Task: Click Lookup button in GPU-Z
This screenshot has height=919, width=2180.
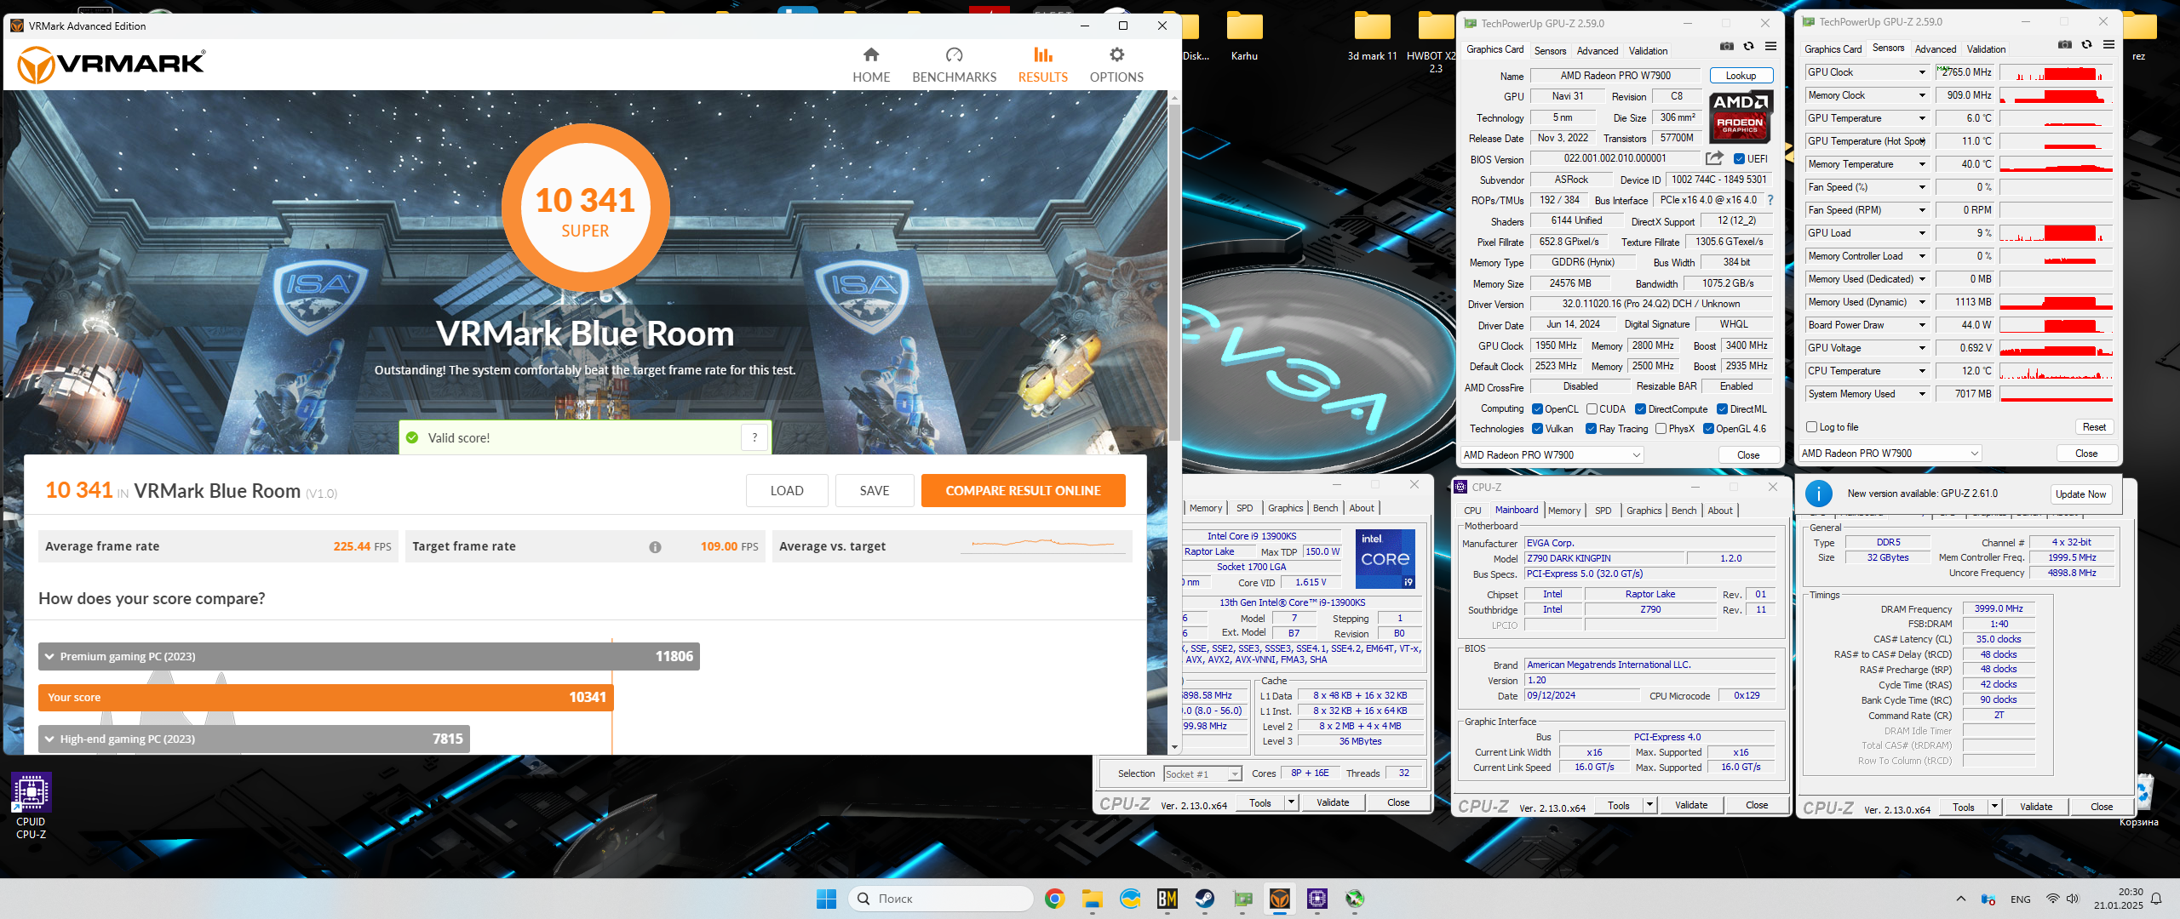Action: pos(1741,76)
